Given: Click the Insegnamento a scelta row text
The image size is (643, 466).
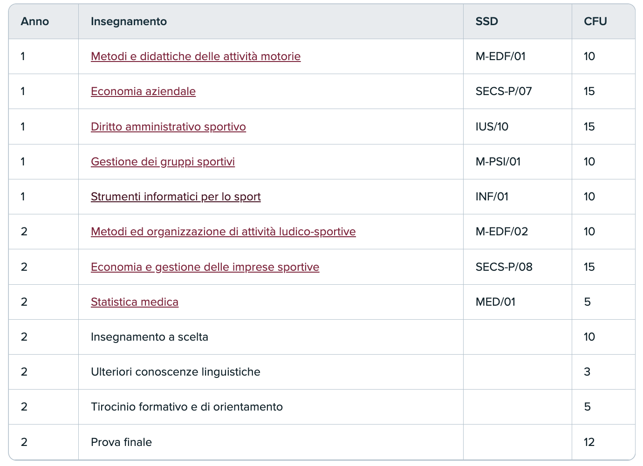Looking at the screenshot, I should point(150,337).
